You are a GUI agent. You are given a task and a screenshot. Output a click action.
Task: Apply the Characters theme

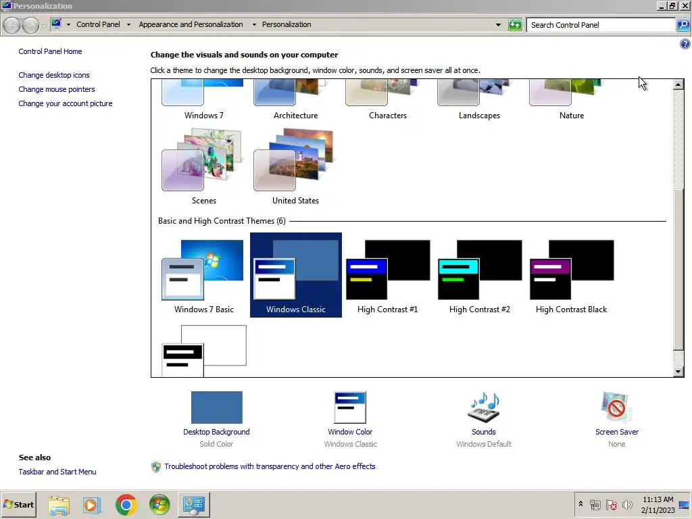[x=387, y=100]
